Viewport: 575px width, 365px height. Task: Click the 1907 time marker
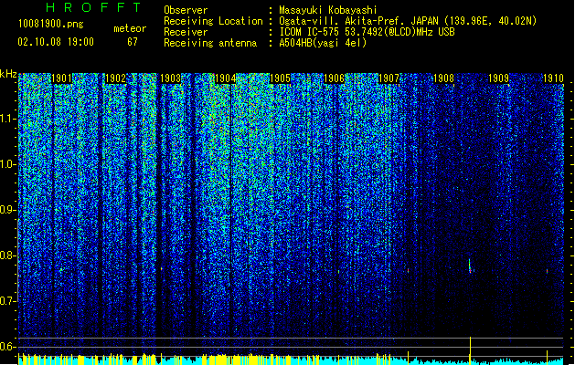[x=389, y=78]
